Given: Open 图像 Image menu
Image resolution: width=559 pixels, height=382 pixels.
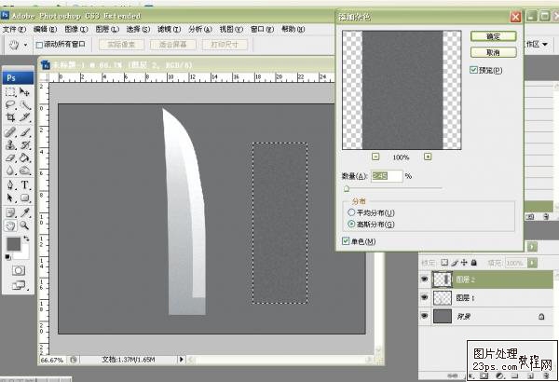Looking at the screenshot, I should (76, 29).
